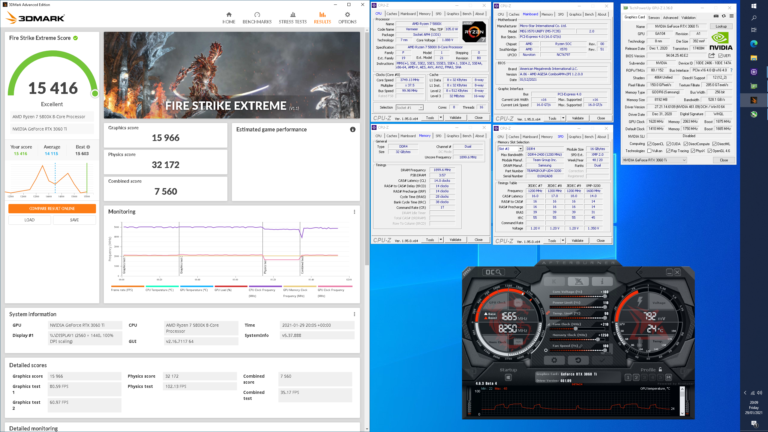Click the Compare Result Online button
This screenshot has height=432, width=768.
[52, 208]
